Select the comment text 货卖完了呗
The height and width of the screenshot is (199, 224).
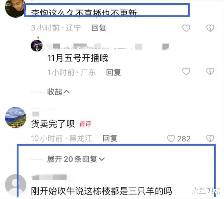pyautogui.click(x=53, y=124)
